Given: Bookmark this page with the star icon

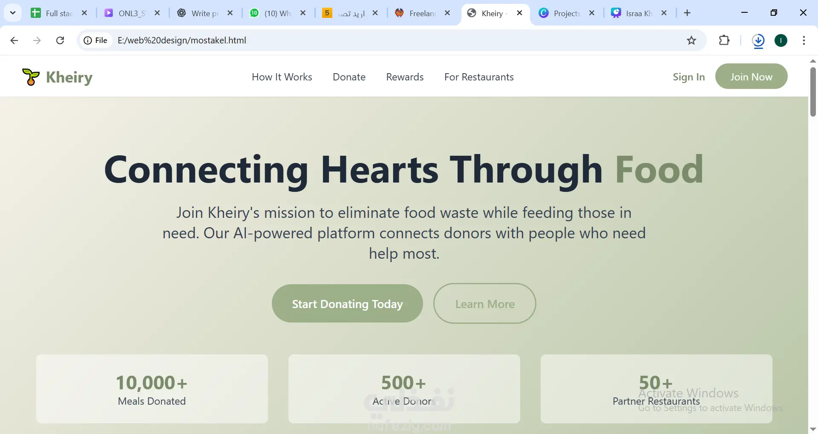Looking at the screenshot, I should tap(691, 40).
